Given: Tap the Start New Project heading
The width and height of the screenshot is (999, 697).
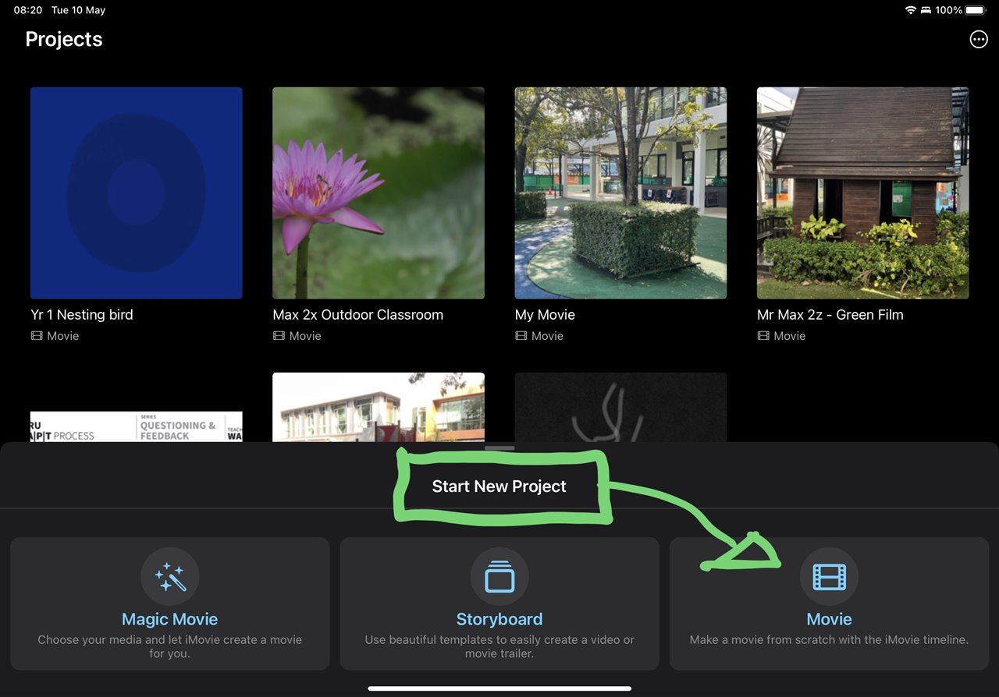Looking at the screenshot, I should click(x=499, y=486).
